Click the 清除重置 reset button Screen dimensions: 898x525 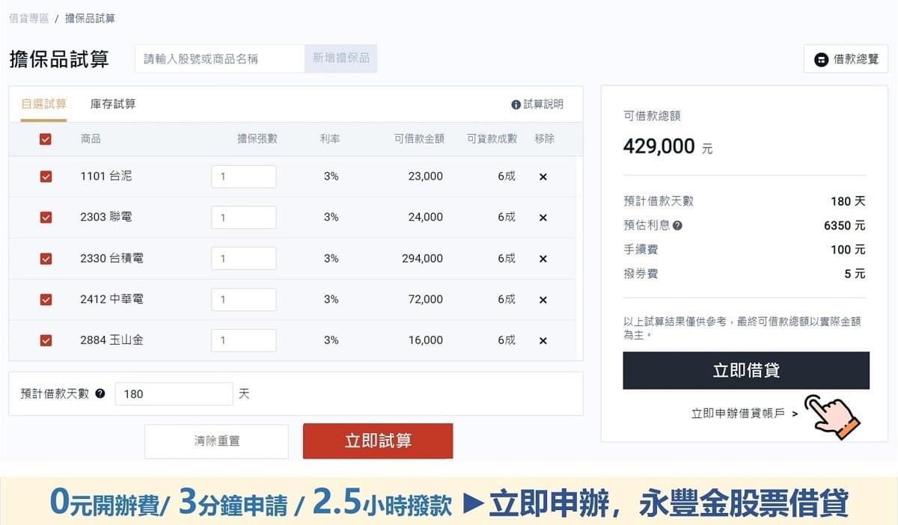(x=216, y=440)
